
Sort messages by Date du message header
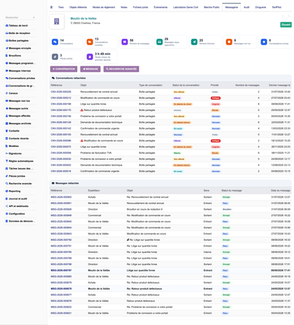pos(281,190)
